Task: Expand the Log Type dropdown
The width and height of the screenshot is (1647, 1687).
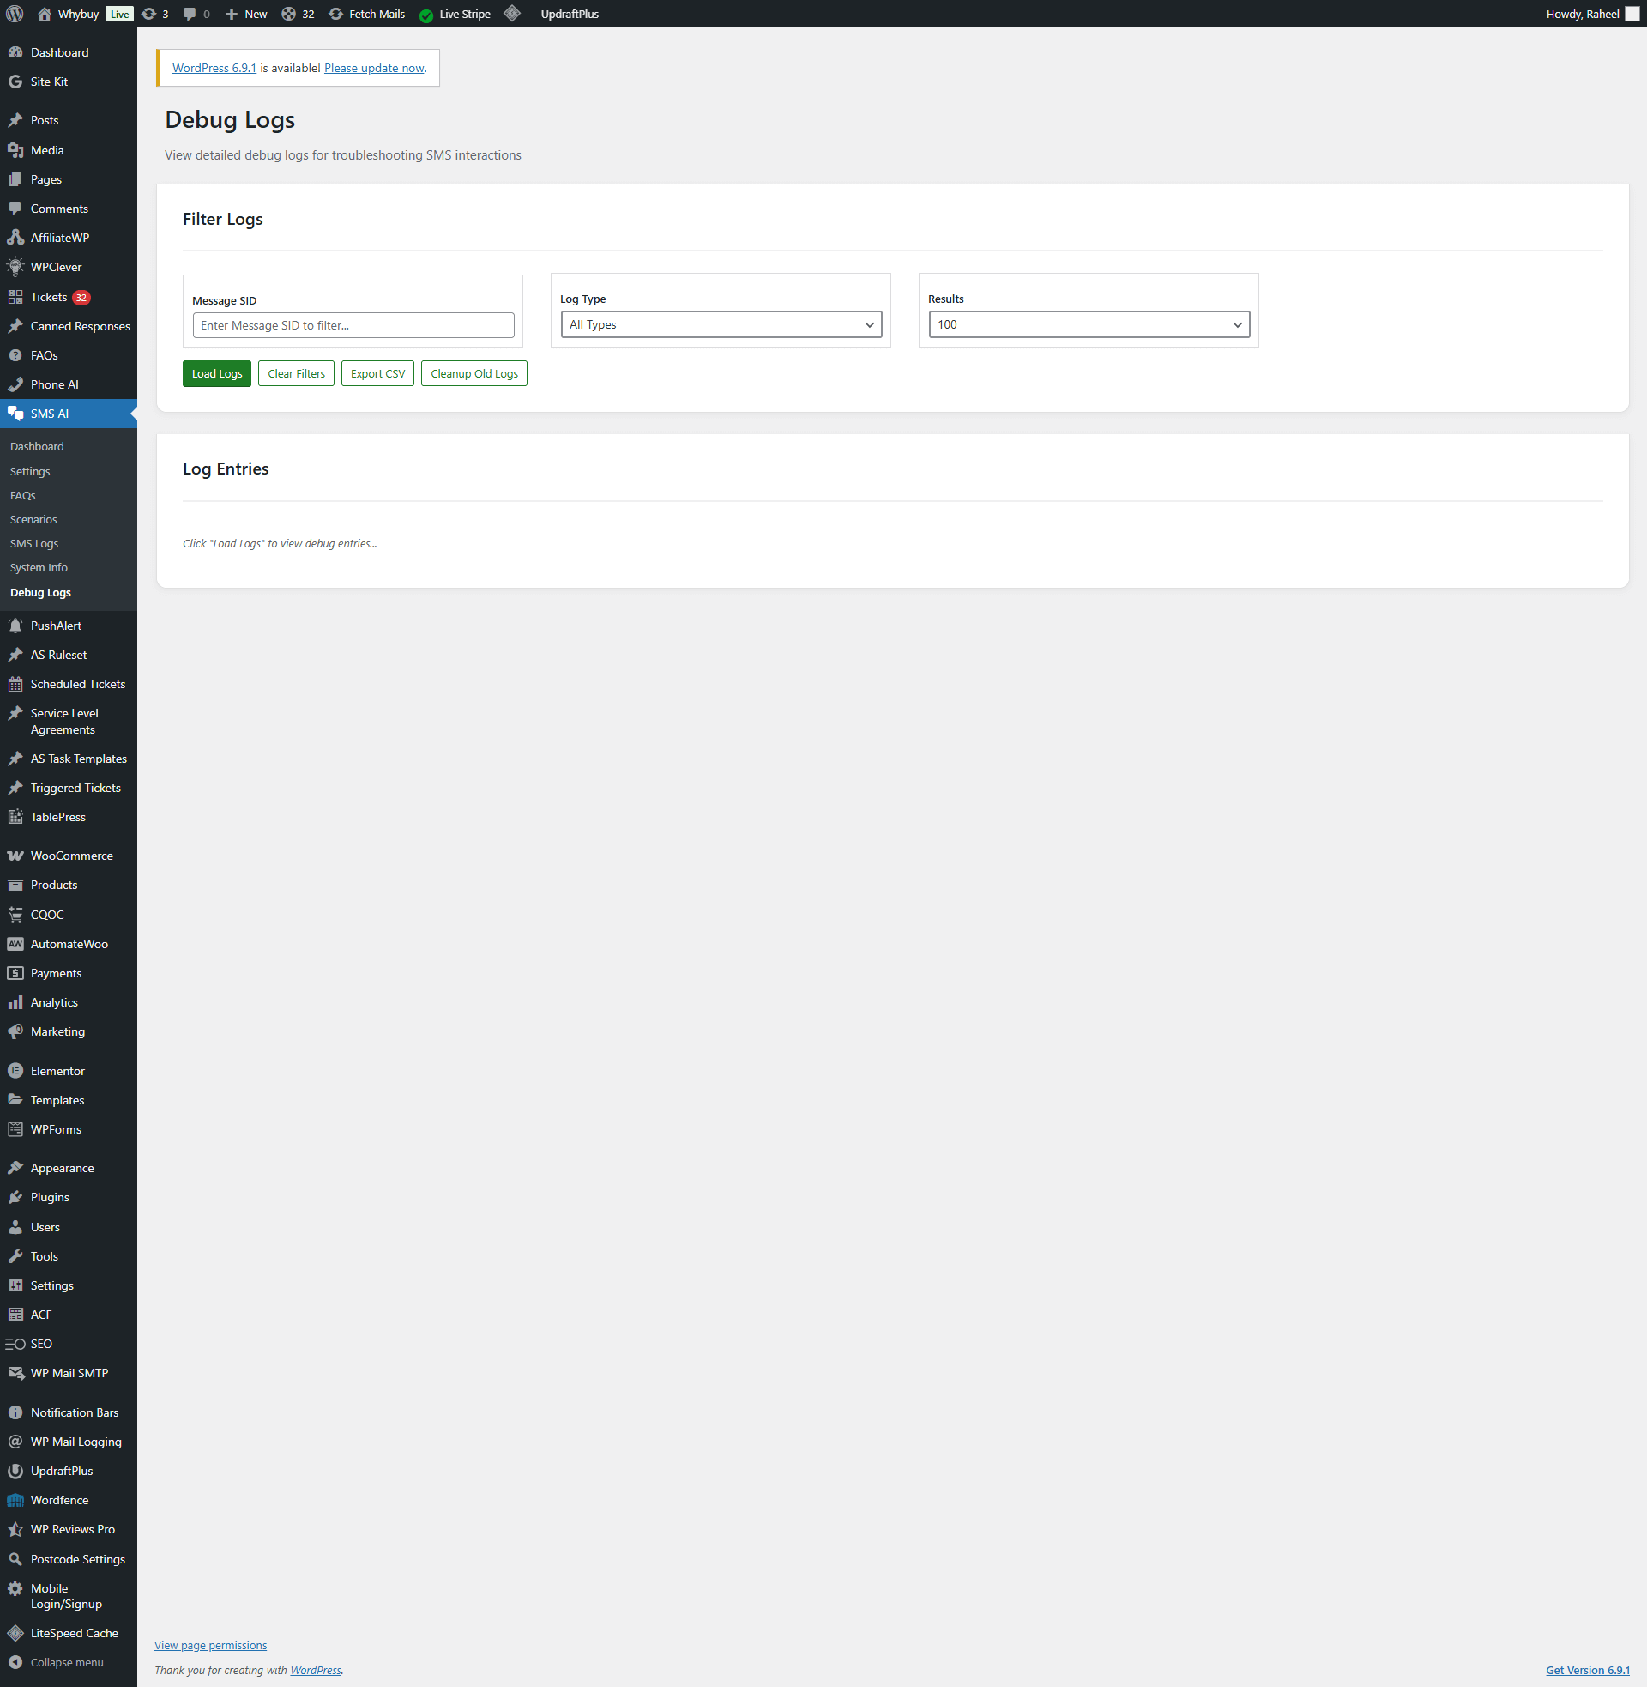Action: coord(721,324)
